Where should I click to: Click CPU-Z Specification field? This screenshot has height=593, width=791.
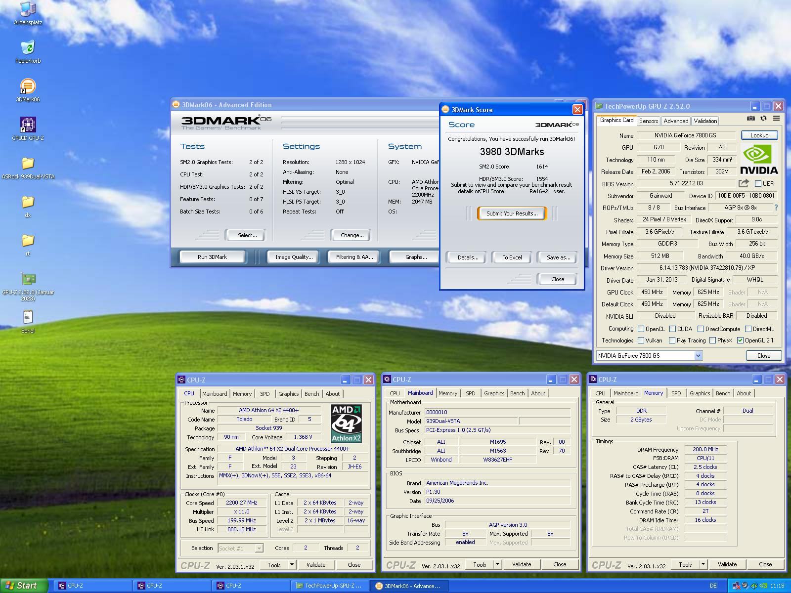pos(292,449)
